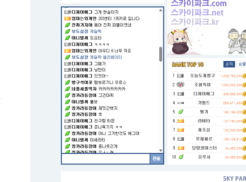Click the gold bar icon before 엄마는외계인 203센티 message
The width and height of the screenshot is (246, 182).
point(67,18)
